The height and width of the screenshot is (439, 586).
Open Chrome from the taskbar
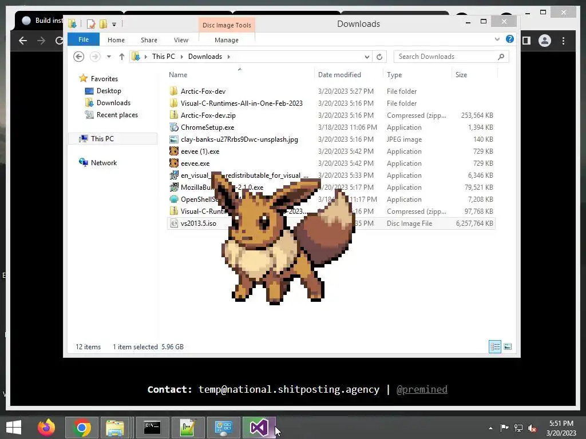point(82,428)
